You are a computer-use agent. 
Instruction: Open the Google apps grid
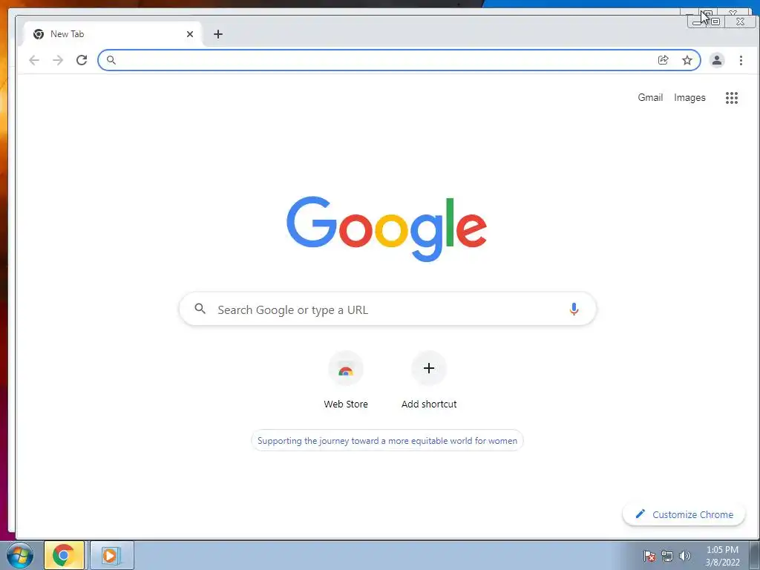731,98
